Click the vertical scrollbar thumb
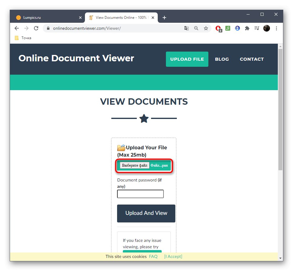 point(280,110)
